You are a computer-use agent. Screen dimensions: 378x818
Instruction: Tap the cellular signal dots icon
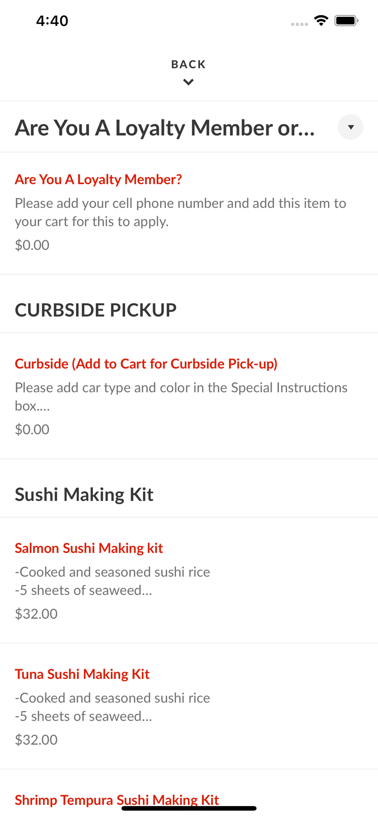click(299, 24)
